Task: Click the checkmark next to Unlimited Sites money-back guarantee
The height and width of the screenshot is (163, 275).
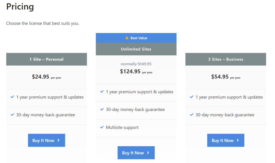Action: (x=102, y=109)
